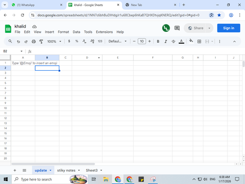Bookmark page with the star icon
The width and height of the screenshot is (245, 184).
tap(219, 15)
